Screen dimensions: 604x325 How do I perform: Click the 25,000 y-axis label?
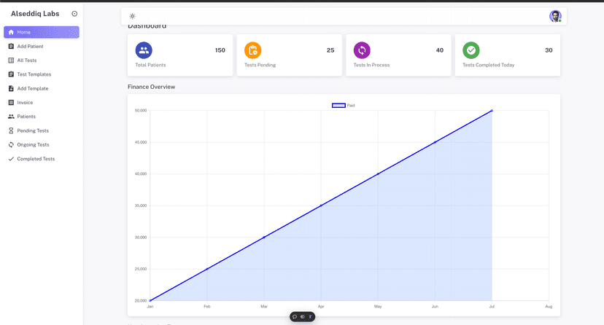(x=141, y=269)
